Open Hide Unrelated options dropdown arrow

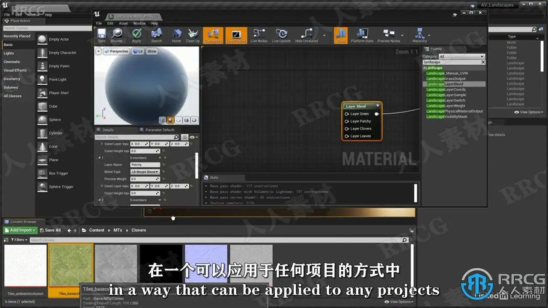pos(324,36)
